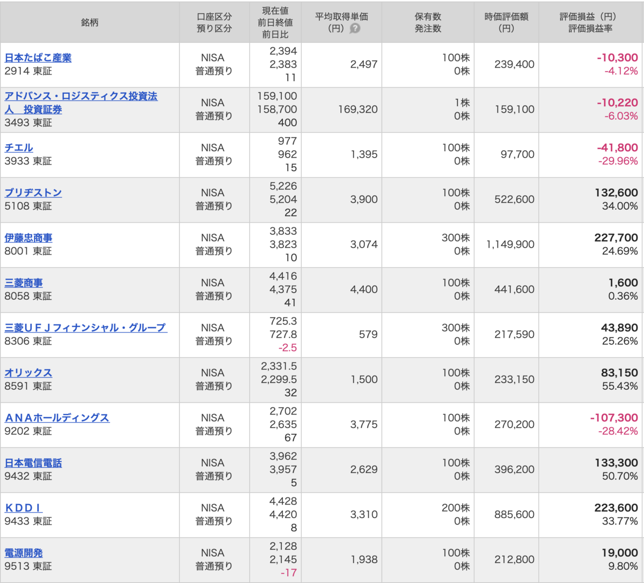Open the ANAホールディングス stock link

[57, 418]
